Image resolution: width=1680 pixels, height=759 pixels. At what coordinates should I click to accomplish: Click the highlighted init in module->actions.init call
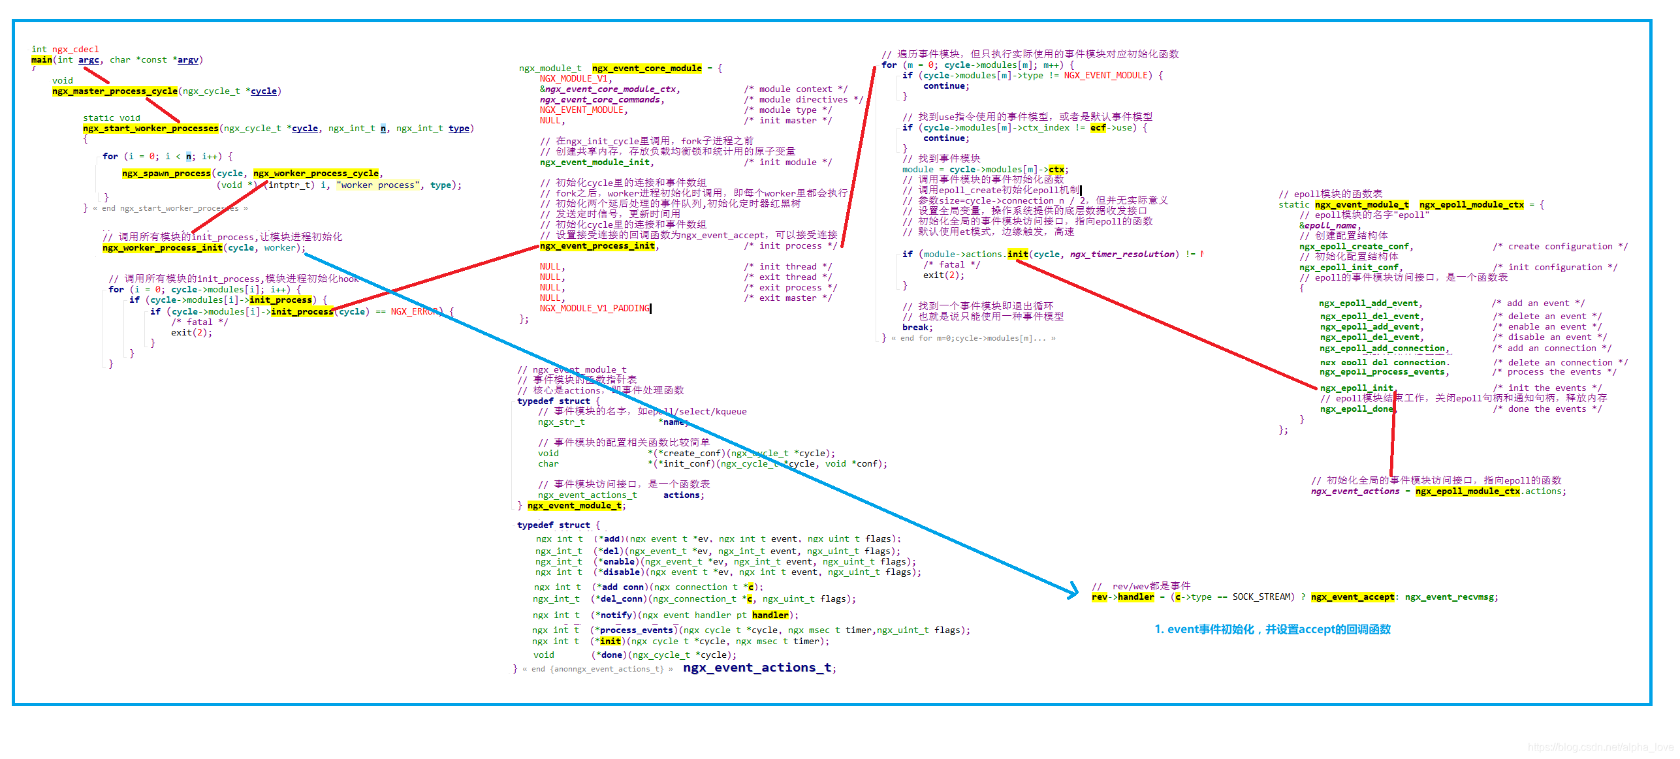coord(1017,255)
